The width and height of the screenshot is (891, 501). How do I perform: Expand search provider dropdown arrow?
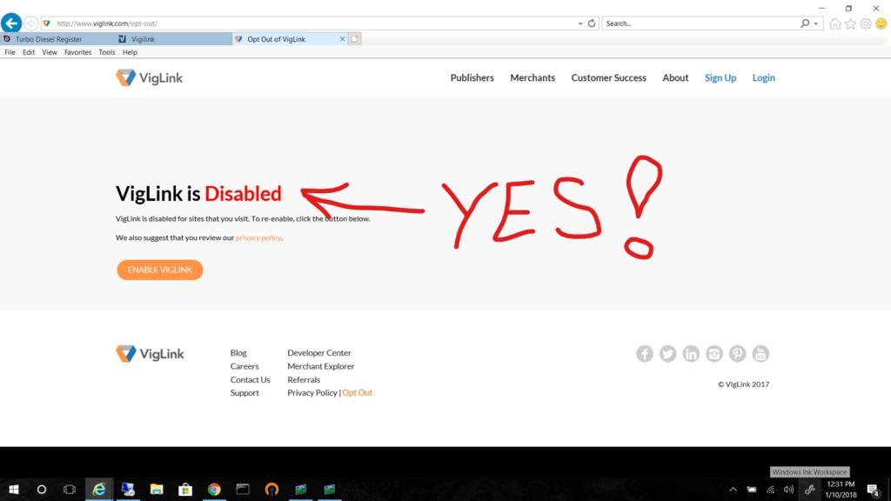816,23
